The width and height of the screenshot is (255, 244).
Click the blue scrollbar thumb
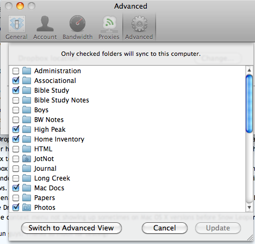click(x=250, y=104)
